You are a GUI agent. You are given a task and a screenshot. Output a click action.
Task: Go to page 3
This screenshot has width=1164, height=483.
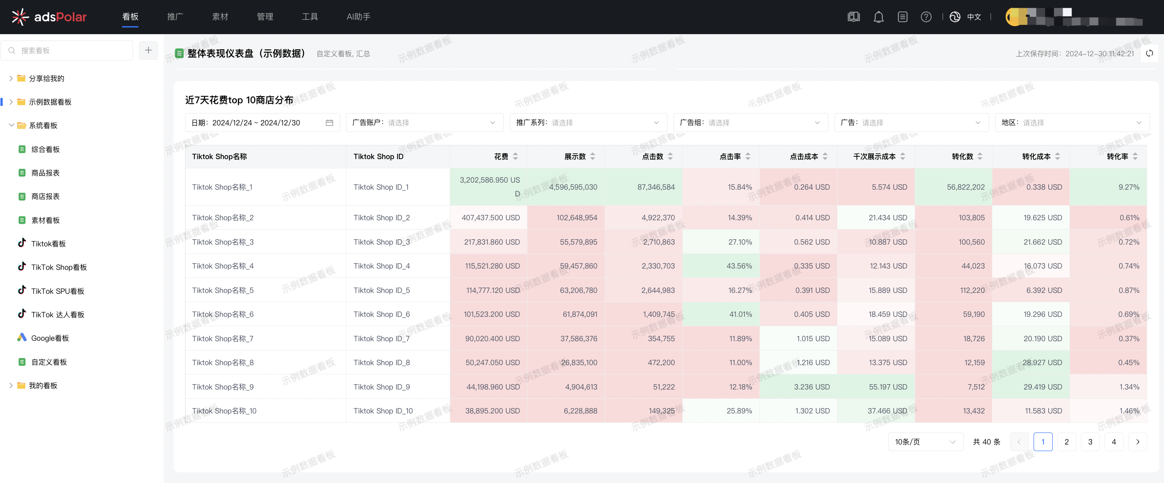point(1090,442)
